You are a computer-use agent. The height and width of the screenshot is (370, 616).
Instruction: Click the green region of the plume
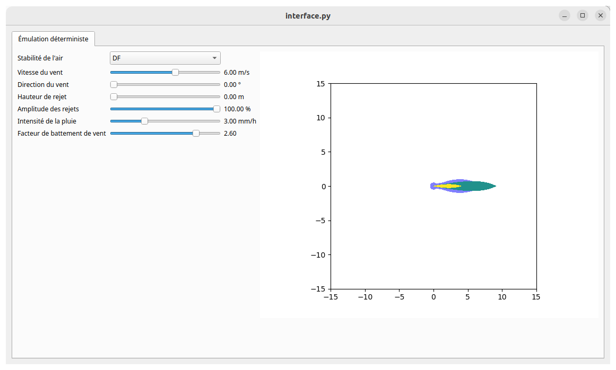tap(478, 186)
